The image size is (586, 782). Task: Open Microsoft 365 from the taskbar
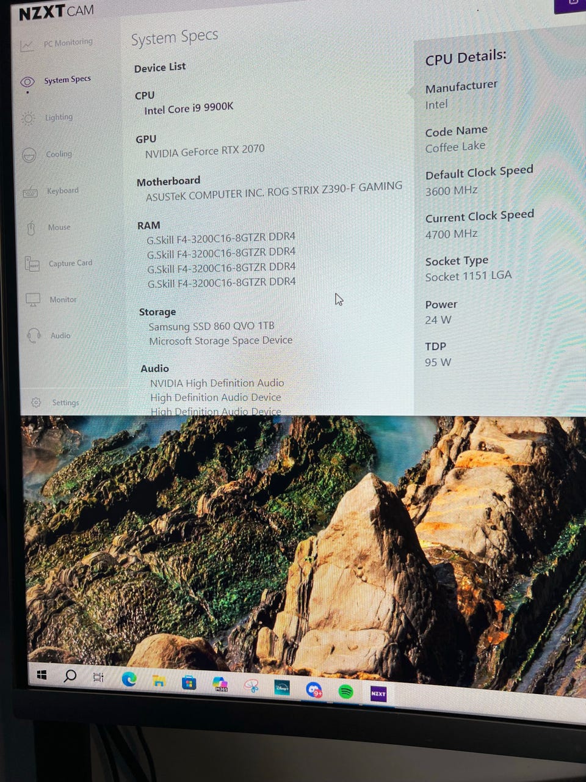[x=220, y=684]
